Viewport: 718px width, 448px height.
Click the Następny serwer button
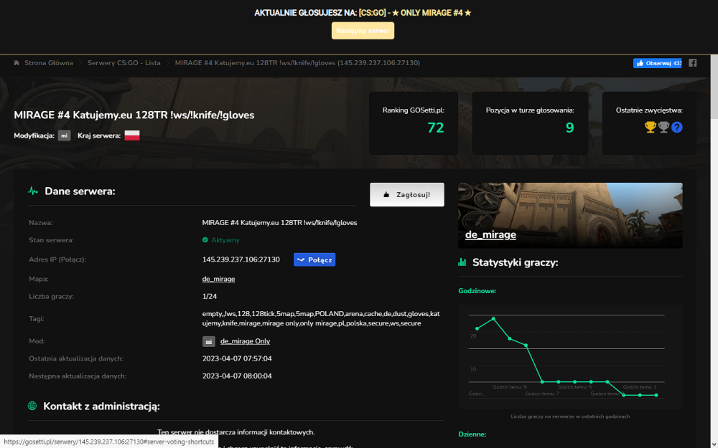tap(363, 31)
